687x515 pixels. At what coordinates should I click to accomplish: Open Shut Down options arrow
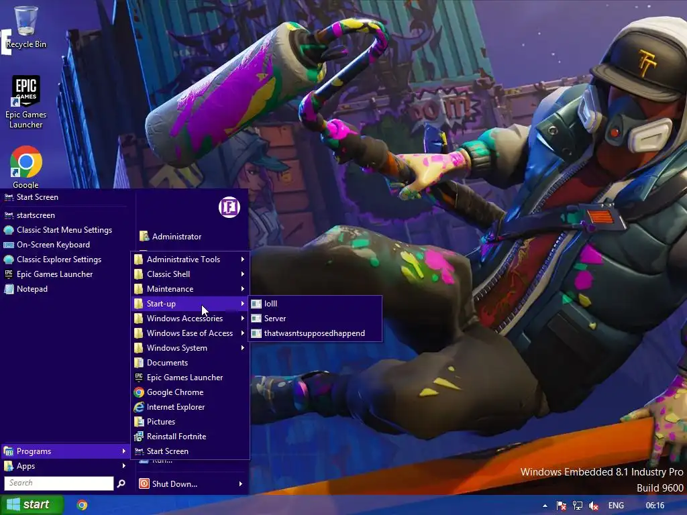[241, 484]
